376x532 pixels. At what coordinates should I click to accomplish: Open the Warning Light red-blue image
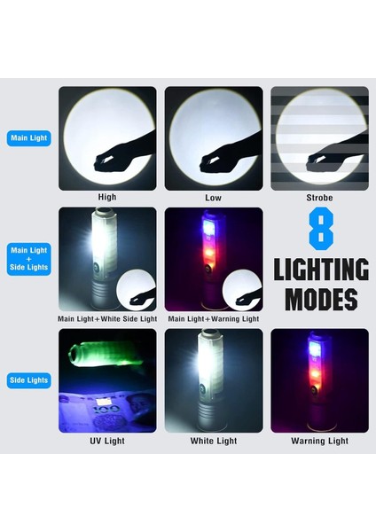[319, 380]
